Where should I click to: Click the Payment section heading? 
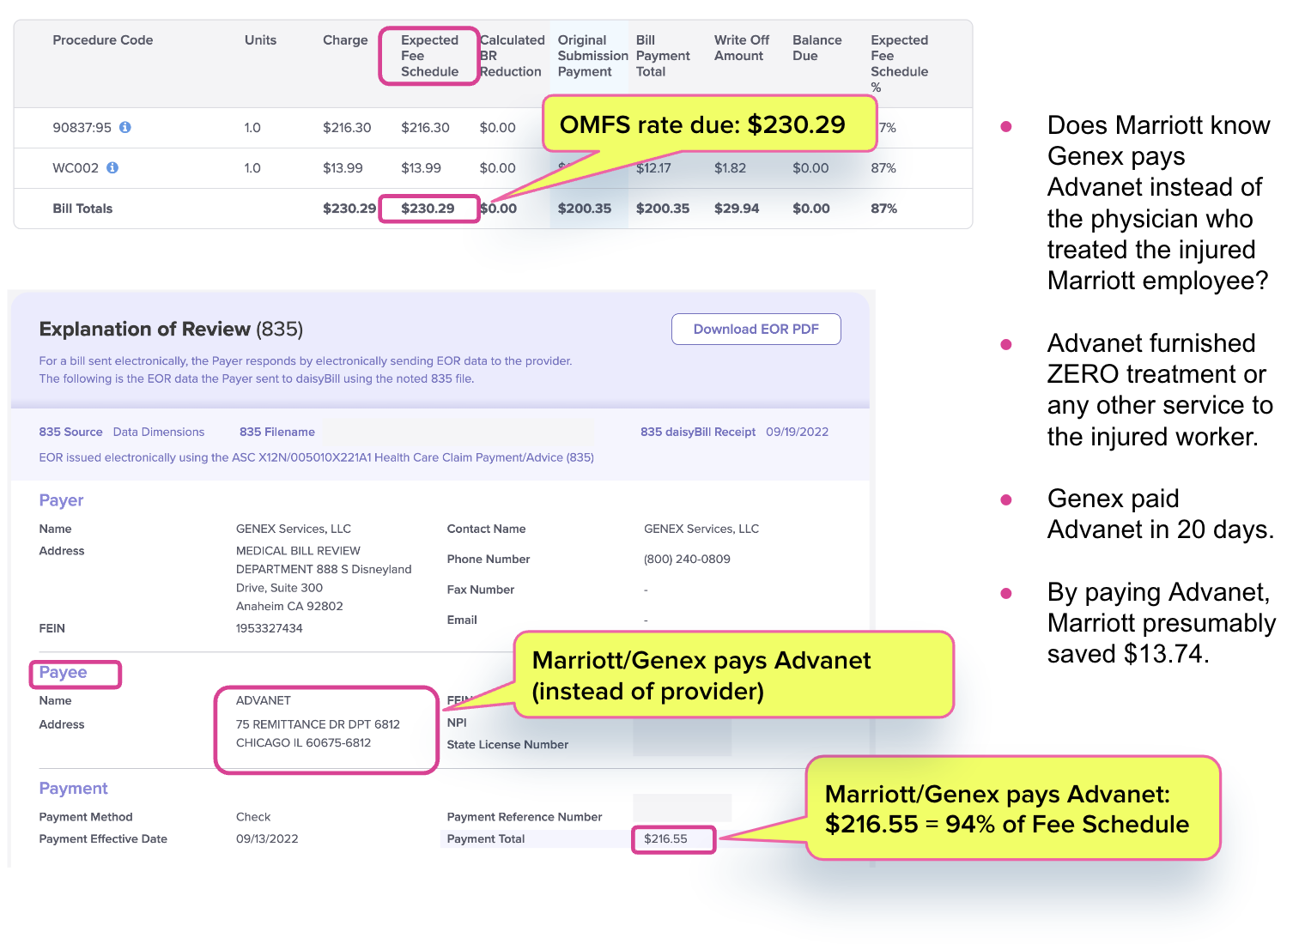click(73, 789)
